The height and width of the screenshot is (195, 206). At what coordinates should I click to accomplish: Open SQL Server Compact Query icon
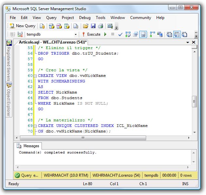pos(76,26)
